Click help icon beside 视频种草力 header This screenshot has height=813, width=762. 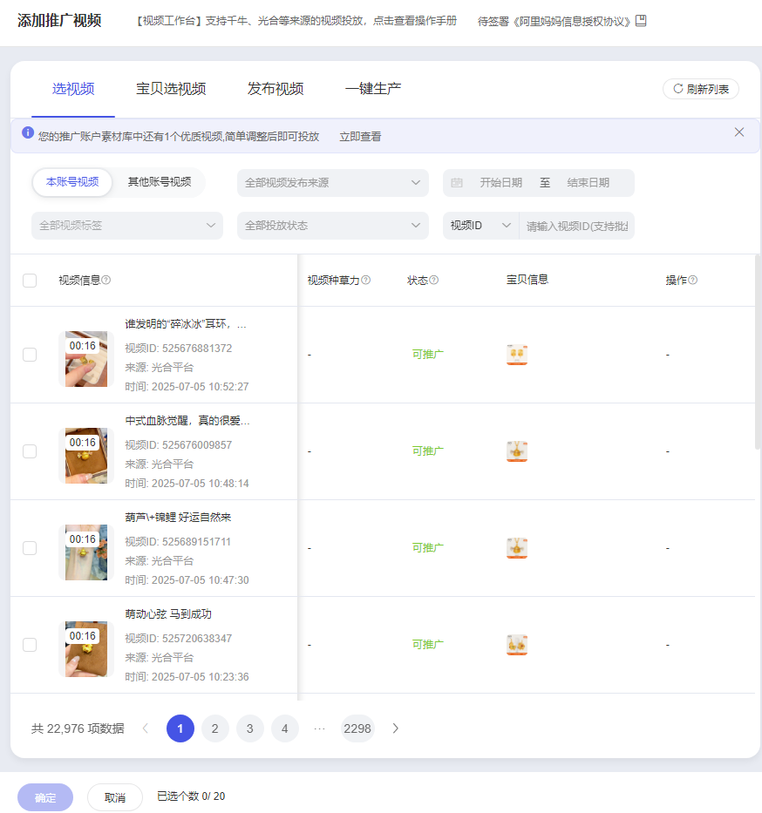tap(366, 281)
